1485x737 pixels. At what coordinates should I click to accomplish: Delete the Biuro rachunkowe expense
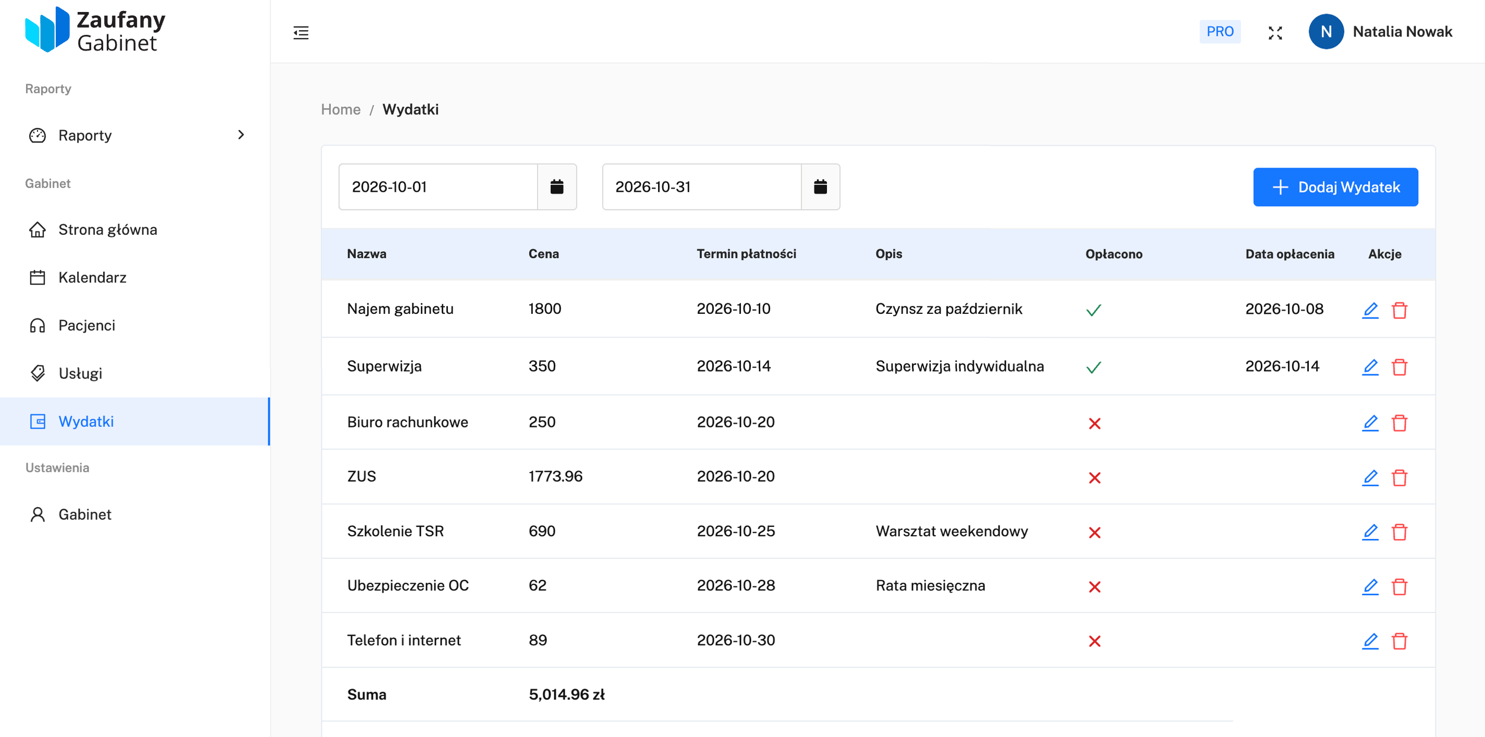pyautogui.click(x=1399, y=423)
